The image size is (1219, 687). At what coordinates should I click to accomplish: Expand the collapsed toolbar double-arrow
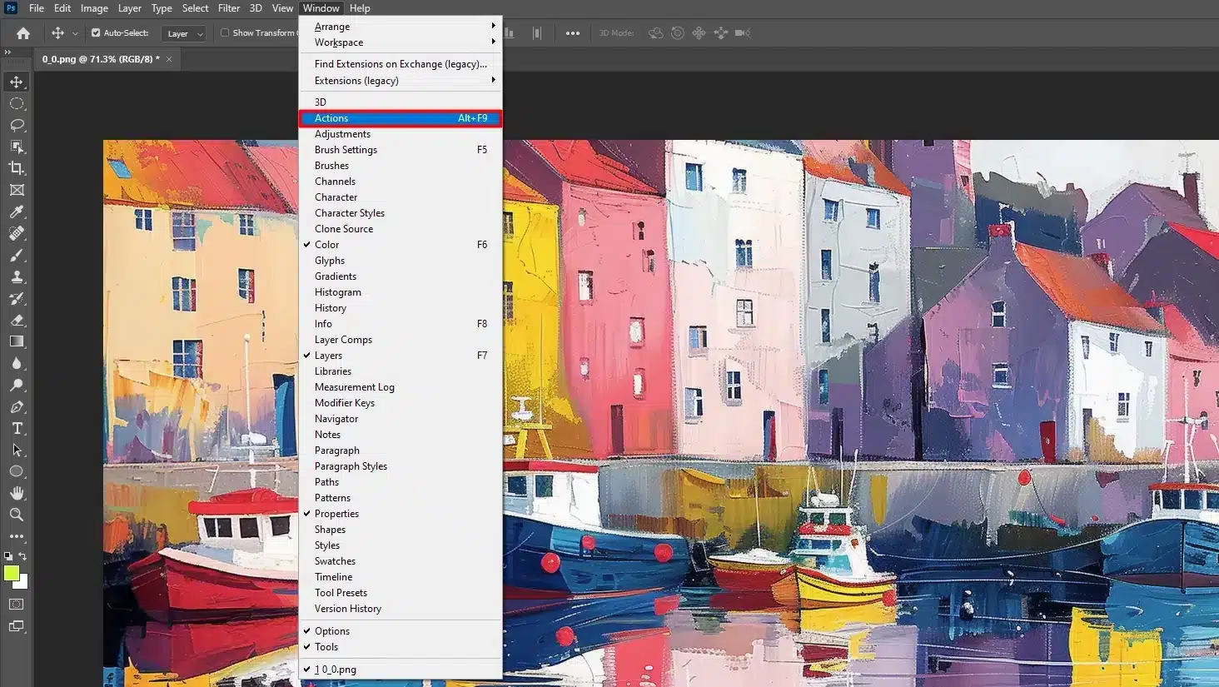coord(7,52)
